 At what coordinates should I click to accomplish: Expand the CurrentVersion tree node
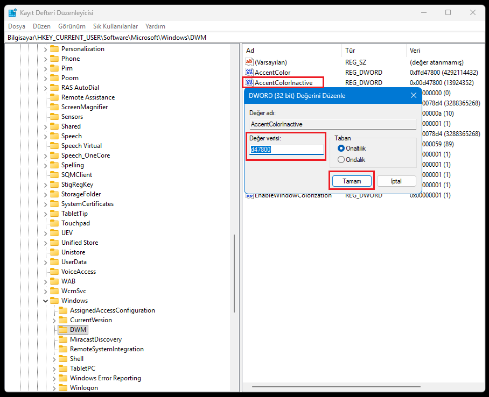pos(54,320)
